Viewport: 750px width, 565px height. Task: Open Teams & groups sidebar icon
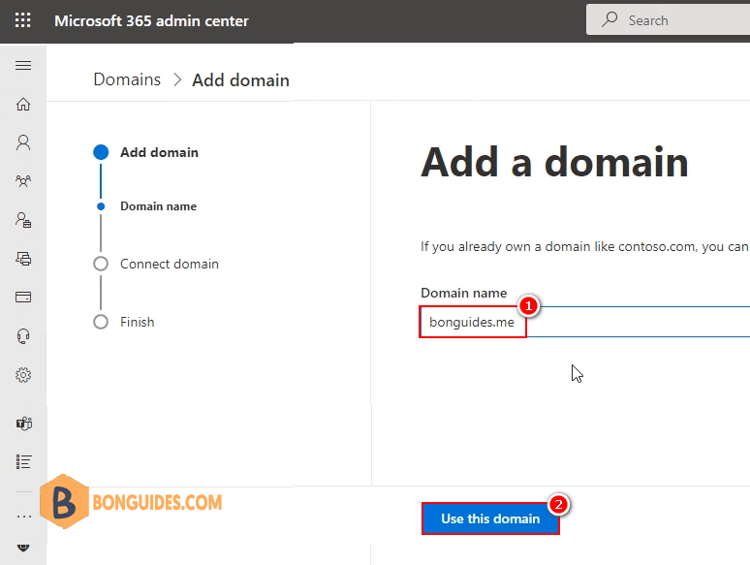(23, 181)
